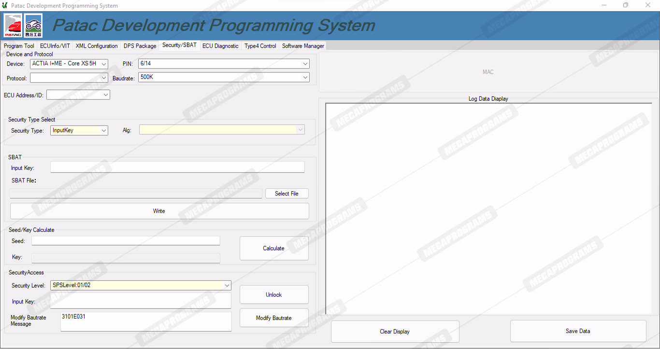Click the SBAT Input Key field

pos(177,167)
